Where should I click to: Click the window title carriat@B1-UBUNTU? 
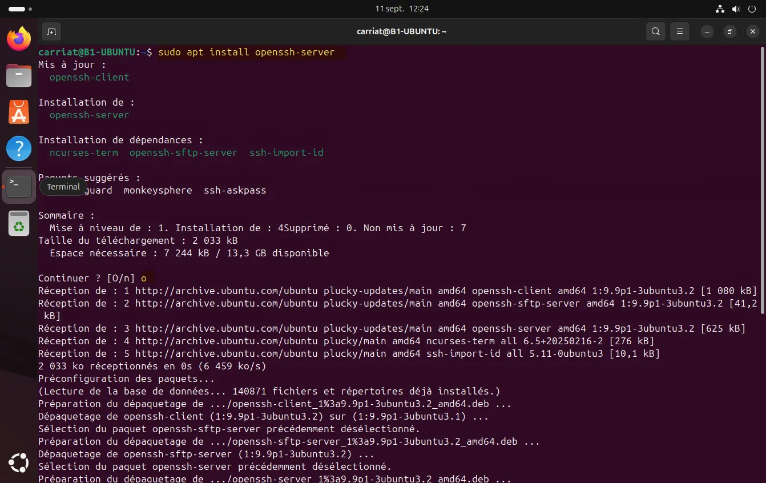(401, 31)
